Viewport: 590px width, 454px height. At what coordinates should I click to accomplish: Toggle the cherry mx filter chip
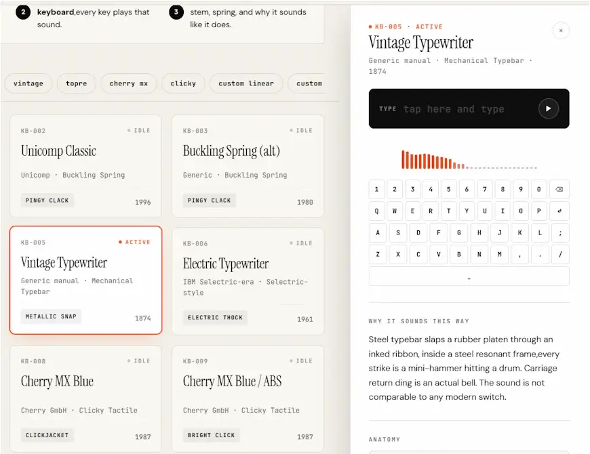pyautogui.click(x=128, y=83)
